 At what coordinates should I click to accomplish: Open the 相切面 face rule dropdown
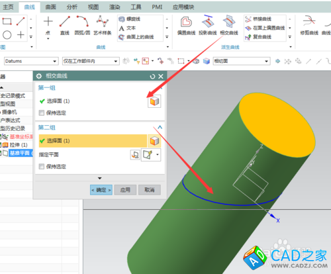242,61
